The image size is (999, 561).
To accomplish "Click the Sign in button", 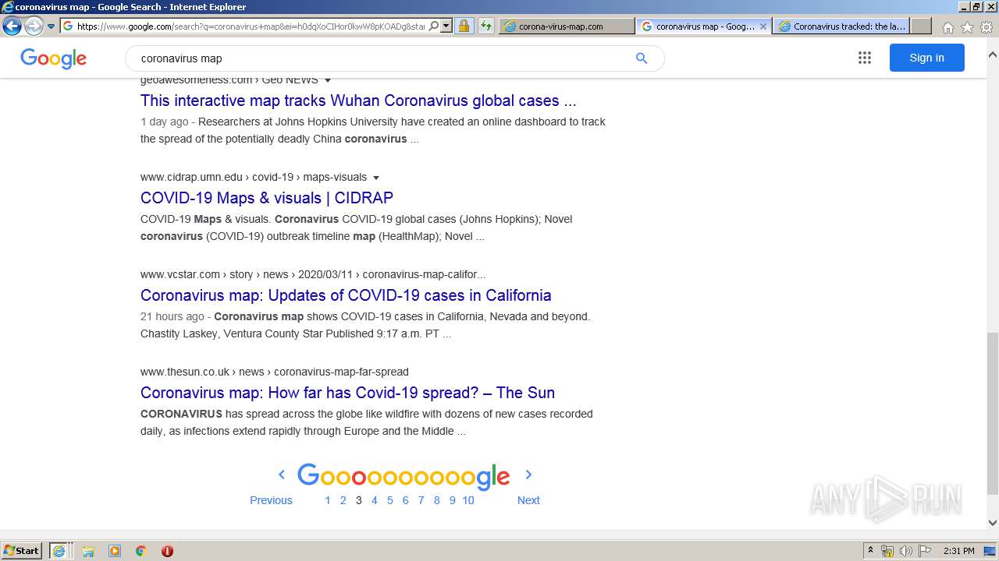I will (926, 58).
